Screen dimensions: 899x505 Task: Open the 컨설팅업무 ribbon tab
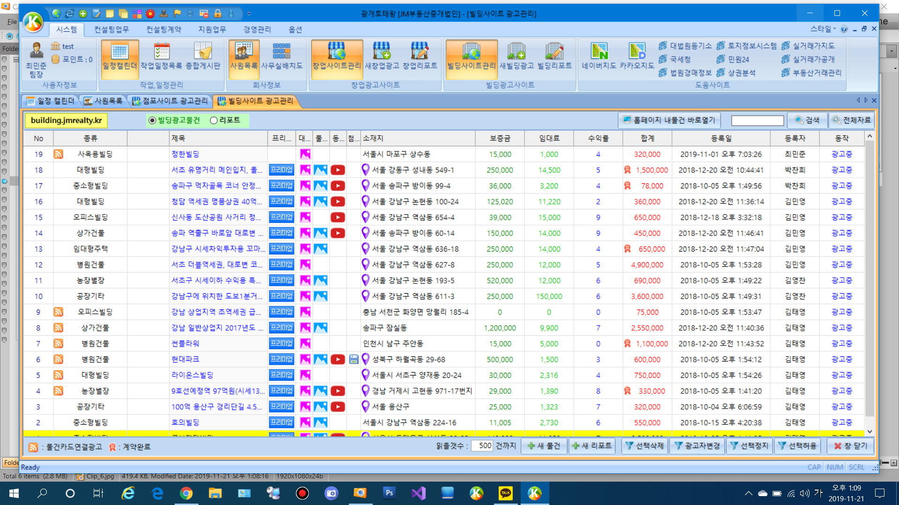point(111,29)
